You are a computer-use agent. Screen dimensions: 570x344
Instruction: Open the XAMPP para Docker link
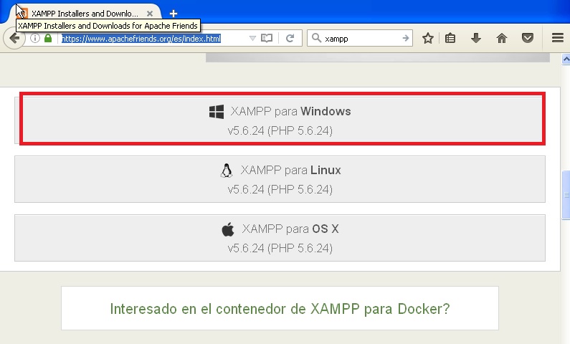280,309
